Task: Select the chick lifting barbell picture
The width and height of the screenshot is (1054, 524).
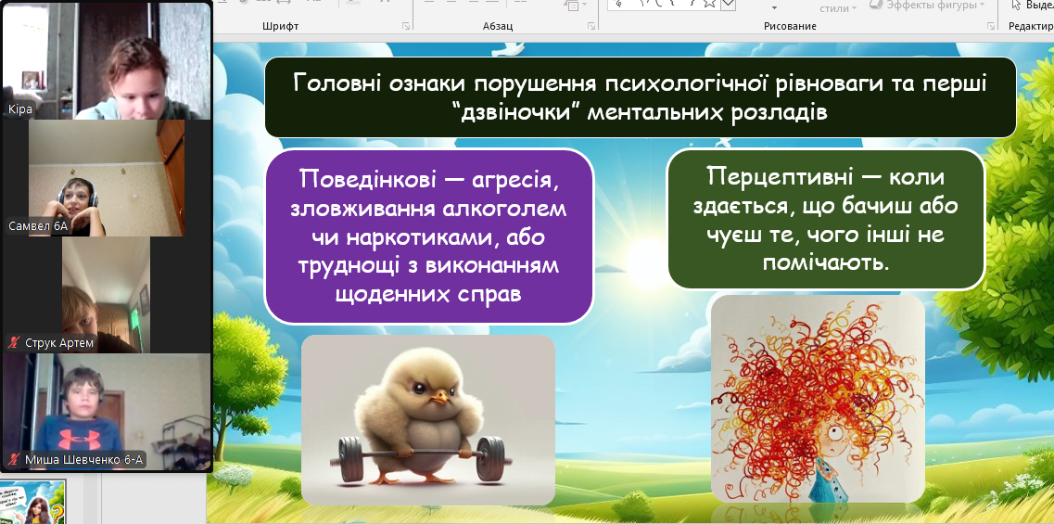Action: tap(428, 420)
